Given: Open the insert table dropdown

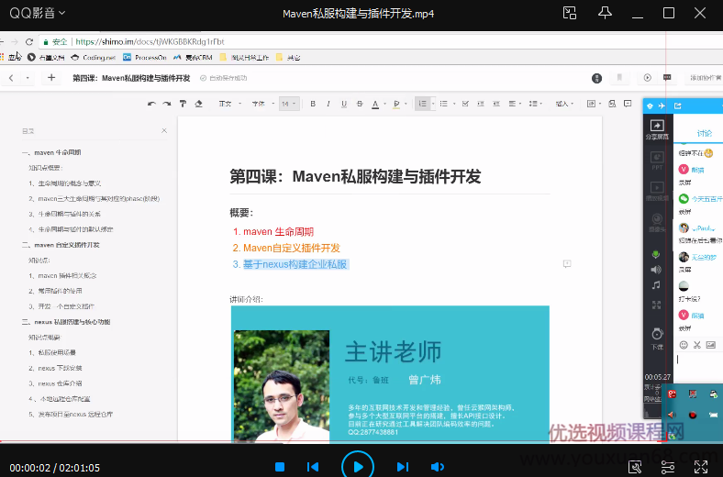Looking at the screenshot, I should coord(594,104).
